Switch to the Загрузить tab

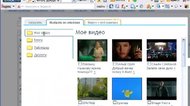pyautogui.click(x=35, y=22)
